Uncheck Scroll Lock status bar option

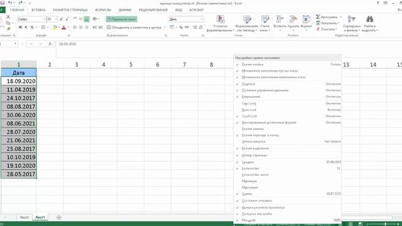288,116
